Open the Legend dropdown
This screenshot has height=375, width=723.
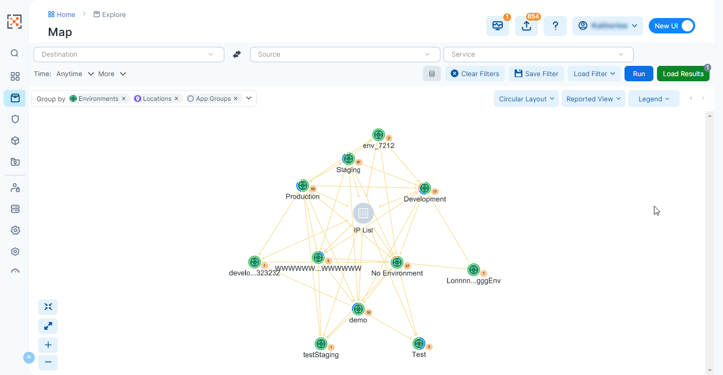pos(654,99)
